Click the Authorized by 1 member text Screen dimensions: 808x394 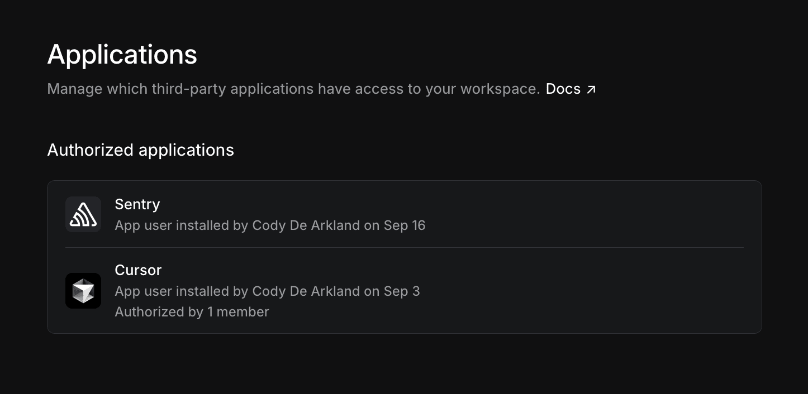192,312
